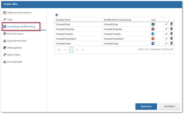Select page number 1 in pager
The height and width of the screenshot is (114, 184).
coord(71,50)
